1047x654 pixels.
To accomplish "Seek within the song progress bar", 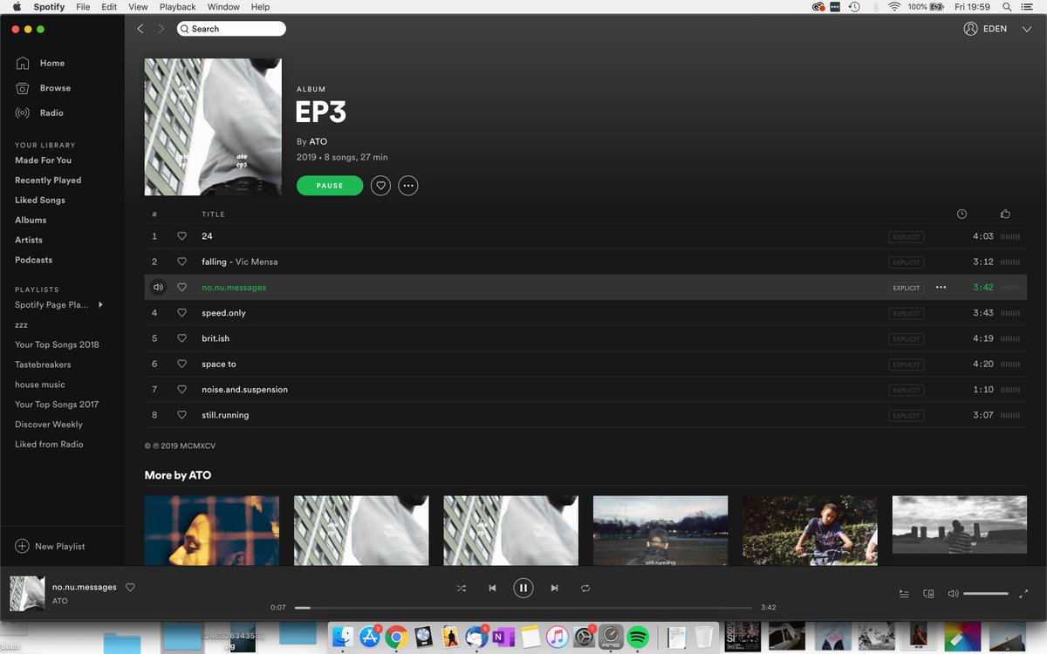I will (523, 607).
